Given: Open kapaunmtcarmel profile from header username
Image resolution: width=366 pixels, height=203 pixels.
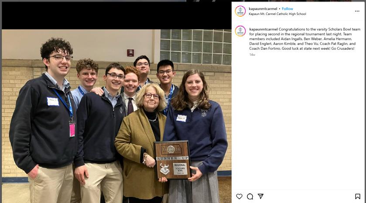Looking at the screenshot, I should tap(263, 9).
